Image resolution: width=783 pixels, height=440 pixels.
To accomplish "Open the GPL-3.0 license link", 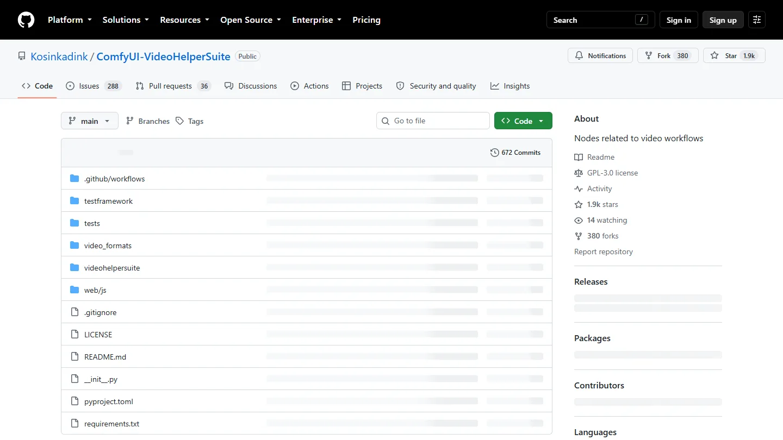I will coord(606,173).
